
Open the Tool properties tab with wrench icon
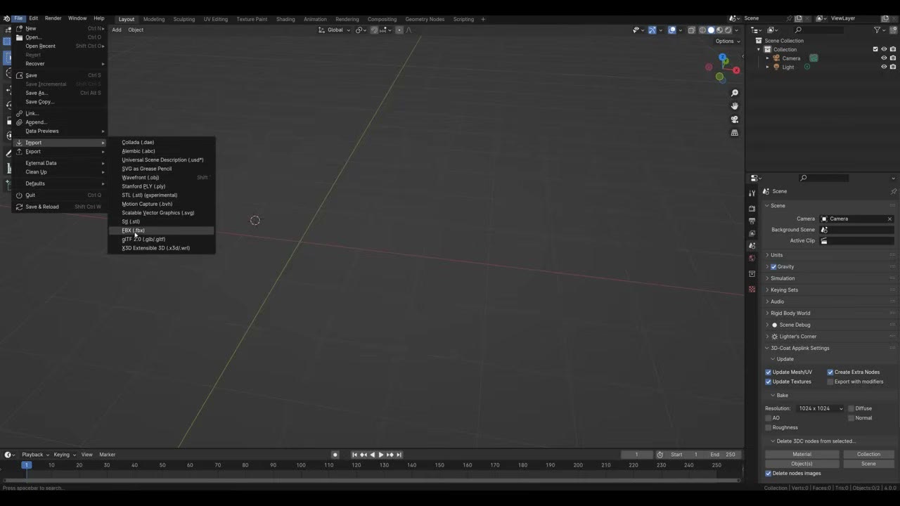point(752,193)
